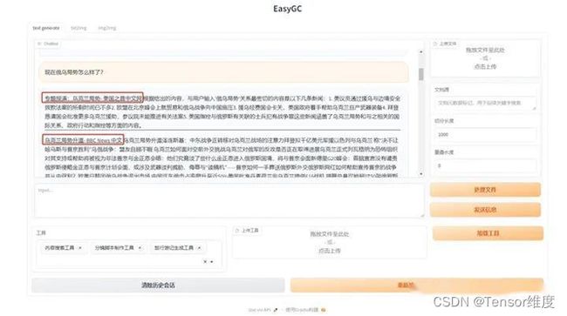Open the 使用Gradio构建 link
This screenshot has height=316, width=567.
(x=305, y=310)
